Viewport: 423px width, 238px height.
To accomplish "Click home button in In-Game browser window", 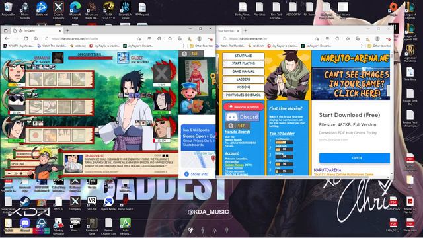I will 36,38.
